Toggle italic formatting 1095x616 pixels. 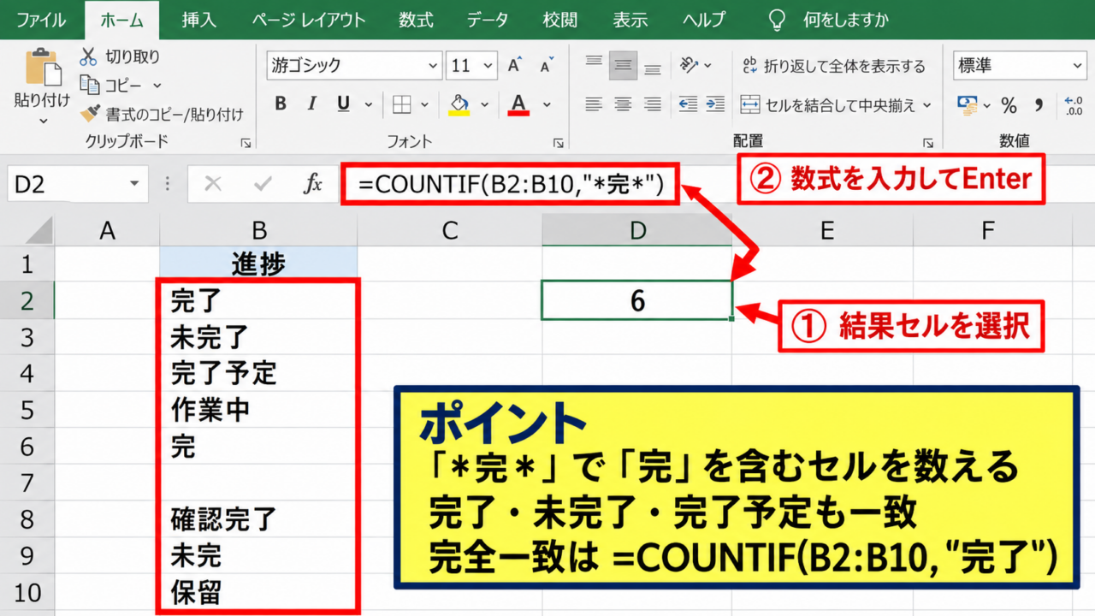point(311,104)
